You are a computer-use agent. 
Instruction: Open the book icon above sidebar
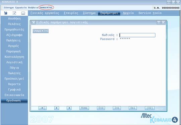point(23,13)
